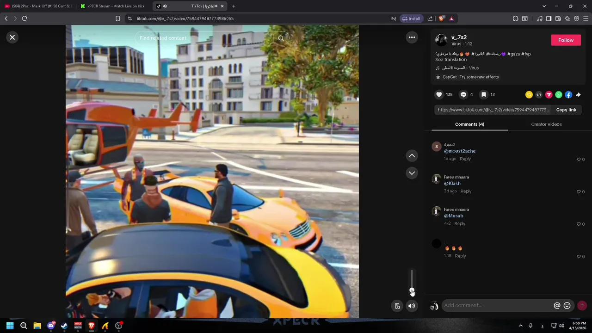Bookmark this page in address bar

[117, 18]
